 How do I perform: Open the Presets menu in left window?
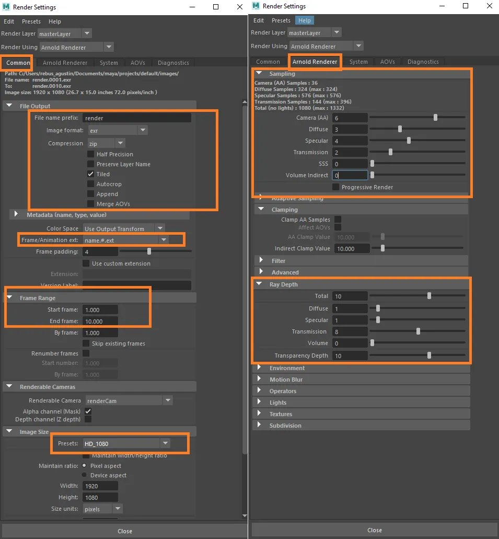(x=31, y=21)
